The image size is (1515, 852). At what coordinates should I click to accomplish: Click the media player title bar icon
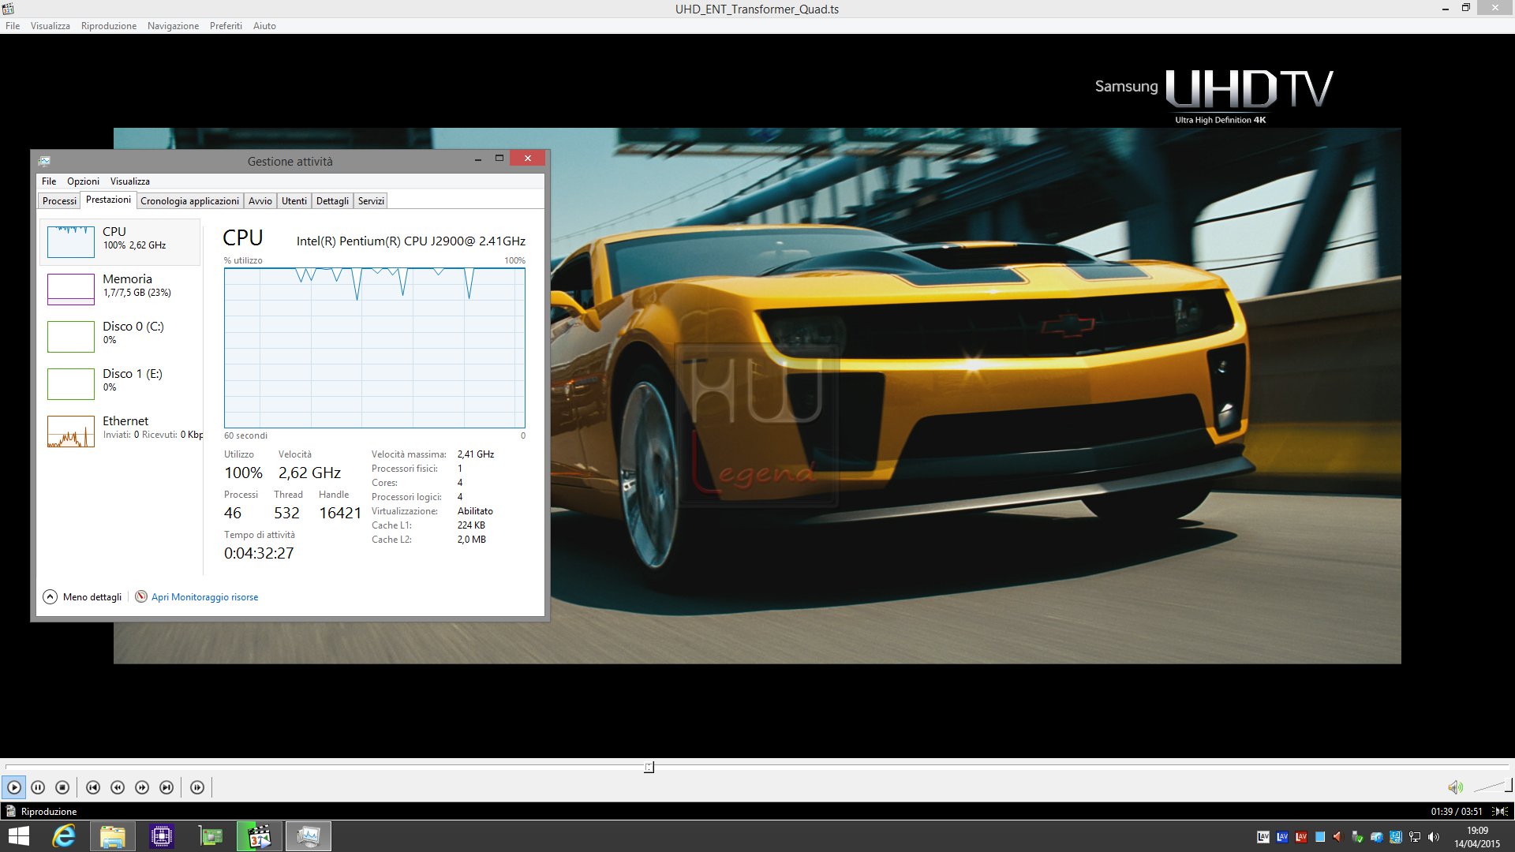click(x=8, y=9)
